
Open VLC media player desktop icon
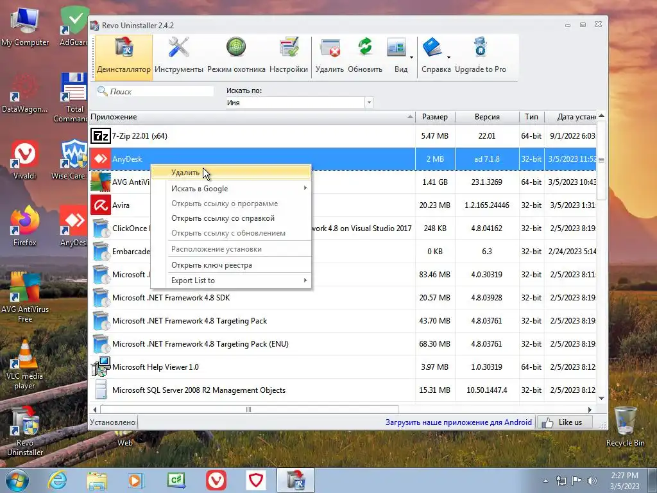pos(25,365)
